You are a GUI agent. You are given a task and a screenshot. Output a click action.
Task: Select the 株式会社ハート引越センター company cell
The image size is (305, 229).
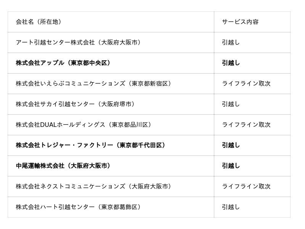click(x=78, y=207)
